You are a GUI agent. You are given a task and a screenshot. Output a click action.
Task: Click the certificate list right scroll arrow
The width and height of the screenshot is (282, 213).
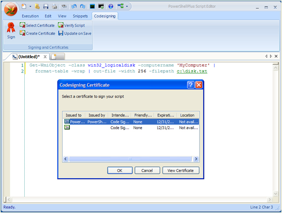click(196, 159)
